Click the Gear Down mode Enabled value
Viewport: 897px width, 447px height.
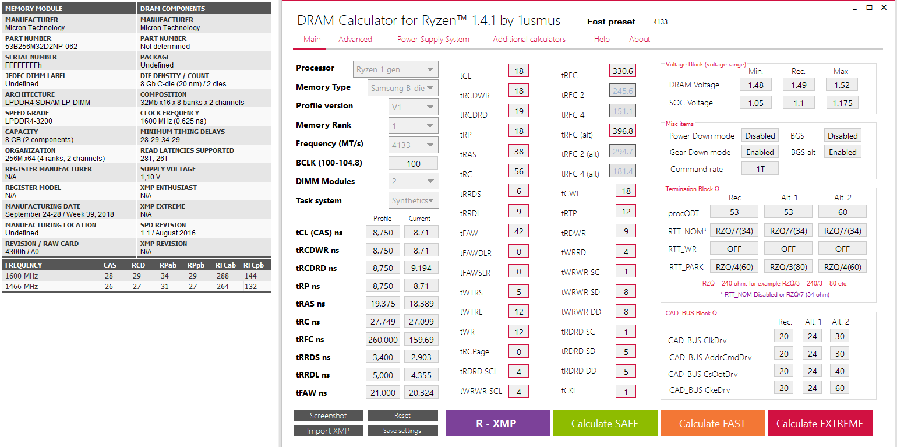pos(760,152)
